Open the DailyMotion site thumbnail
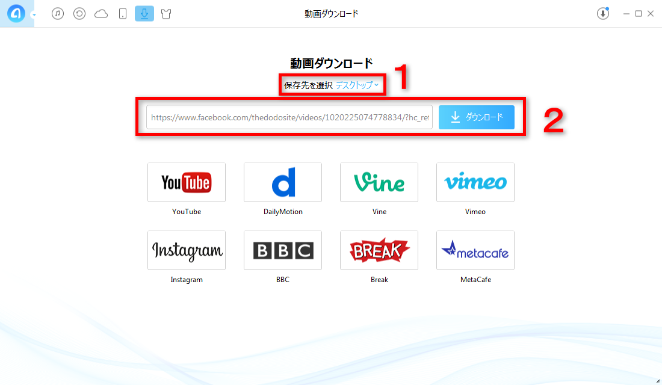Image resolution: width=662 pixels, height=385 pixels. (283, 182)
